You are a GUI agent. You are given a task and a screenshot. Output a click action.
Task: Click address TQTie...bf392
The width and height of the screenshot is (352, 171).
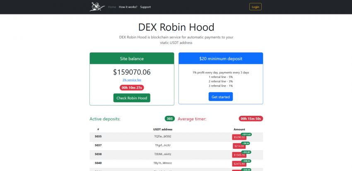(163, 136)
